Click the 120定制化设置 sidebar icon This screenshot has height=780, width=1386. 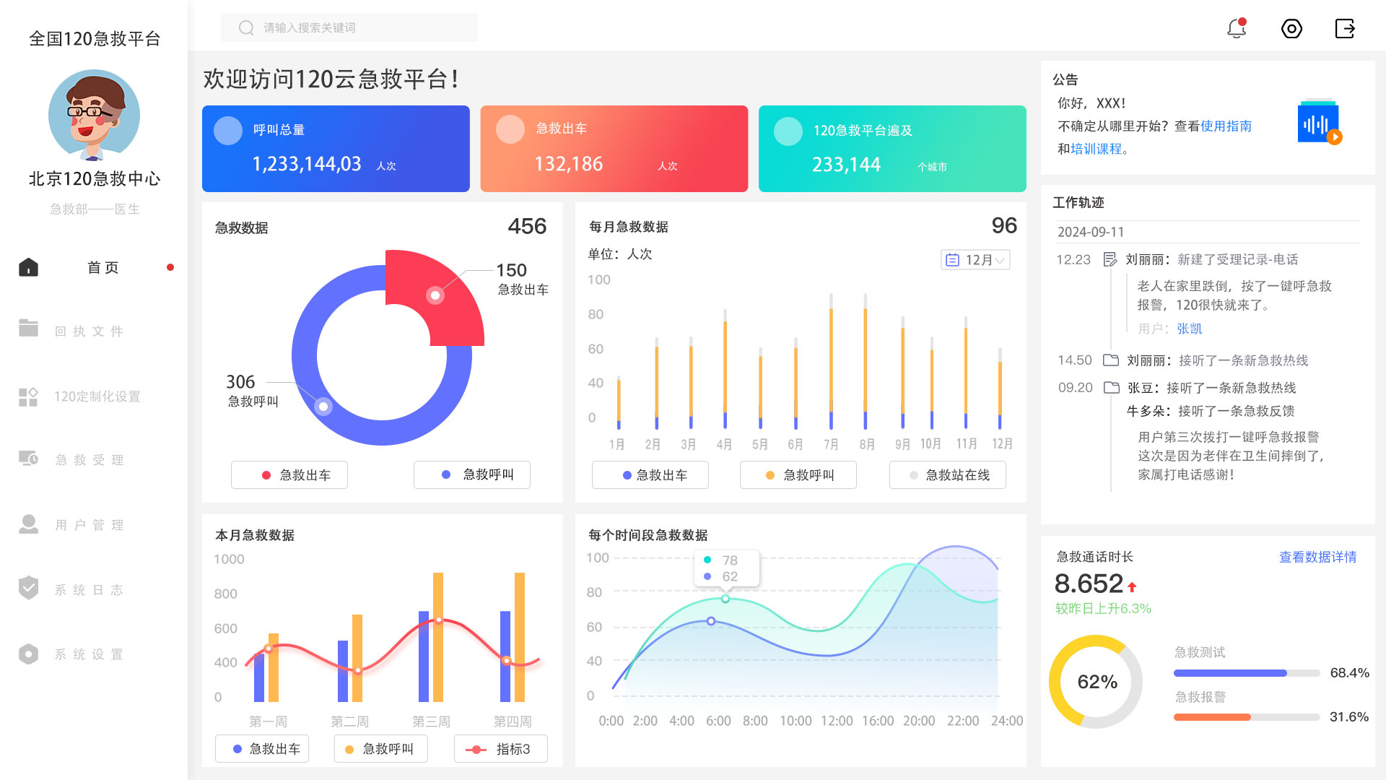point(28,396)
